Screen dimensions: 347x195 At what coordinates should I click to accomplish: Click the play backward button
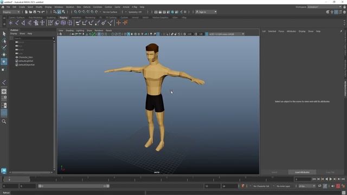tap(326, 179)
